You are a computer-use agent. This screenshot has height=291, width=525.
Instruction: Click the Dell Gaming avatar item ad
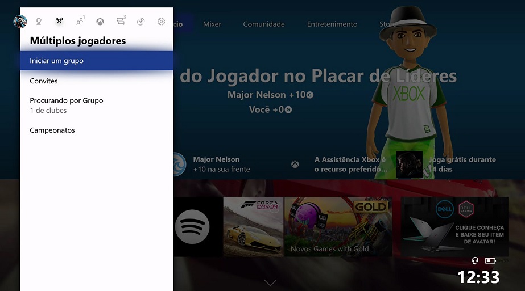coord(454,227)
